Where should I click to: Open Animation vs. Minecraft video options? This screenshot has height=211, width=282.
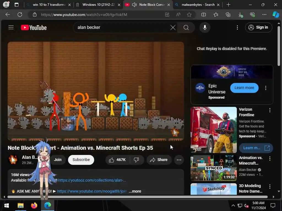(270, 159)
